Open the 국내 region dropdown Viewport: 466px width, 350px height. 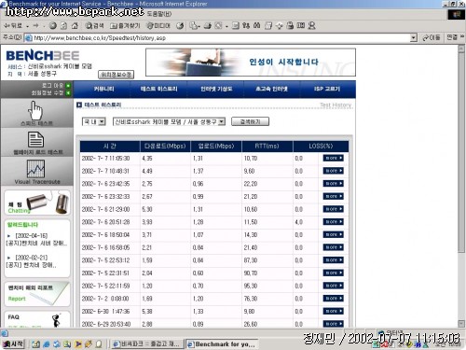pyautogui.click(x=94, y=121)
